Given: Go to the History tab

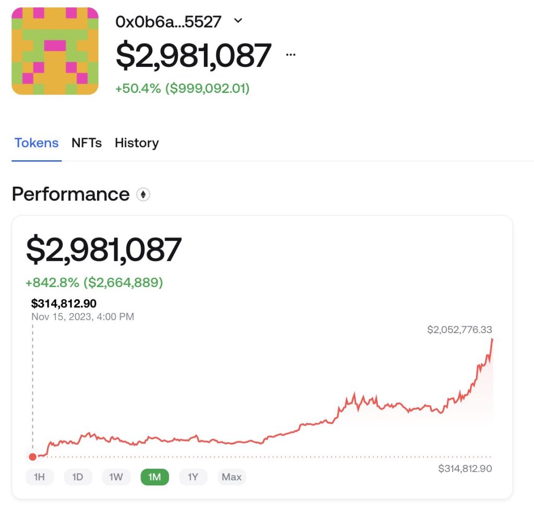Looking at the screenshot, I should (137, 143).
